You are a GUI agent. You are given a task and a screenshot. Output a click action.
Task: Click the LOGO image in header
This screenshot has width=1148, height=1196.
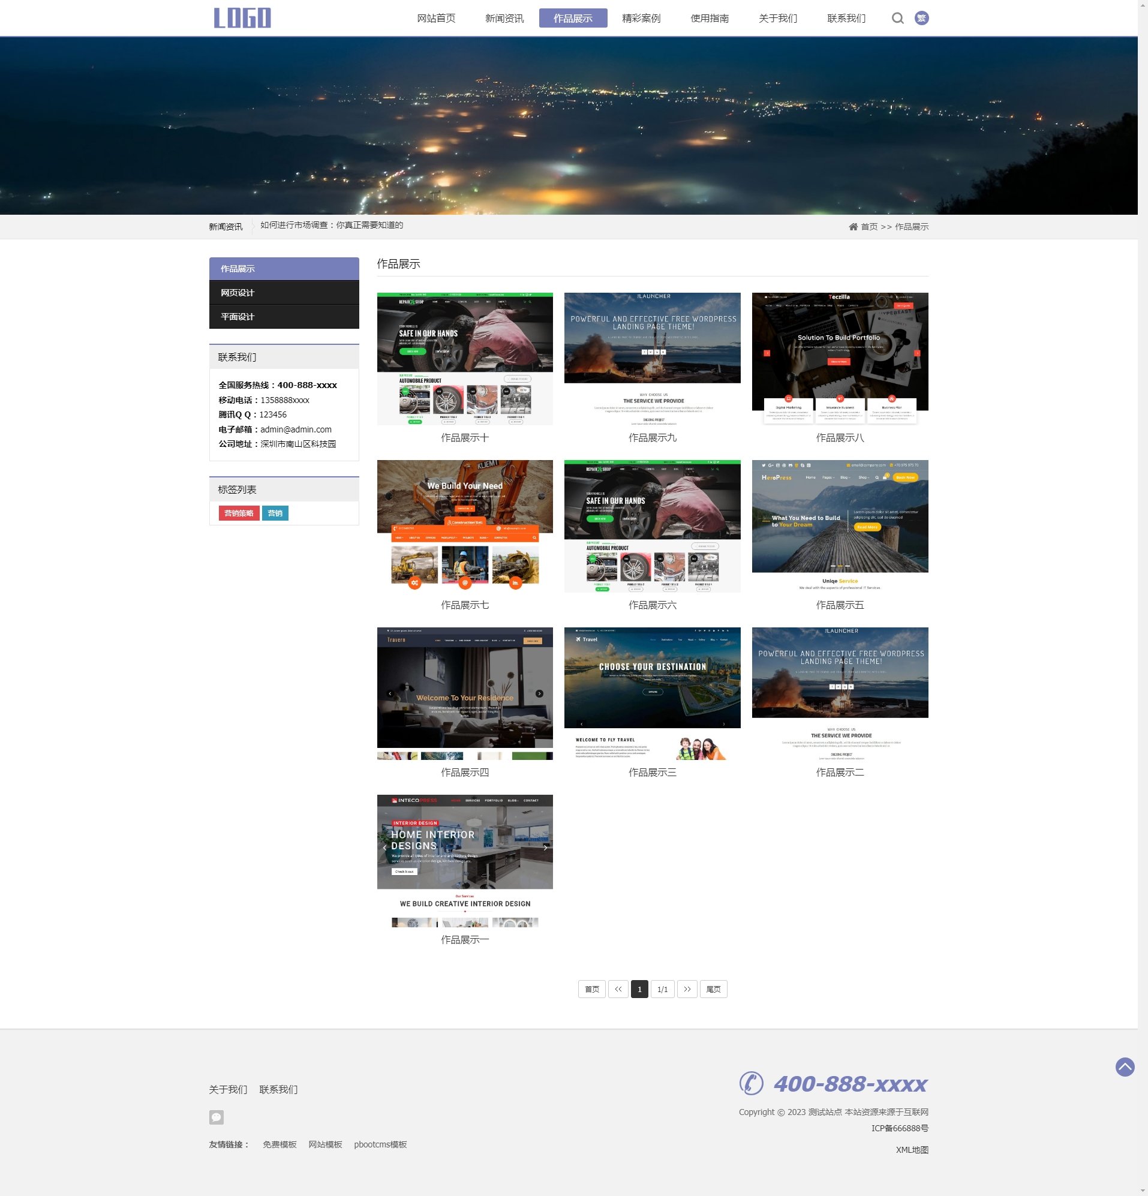pyautogui.click(x=242, y=19)
